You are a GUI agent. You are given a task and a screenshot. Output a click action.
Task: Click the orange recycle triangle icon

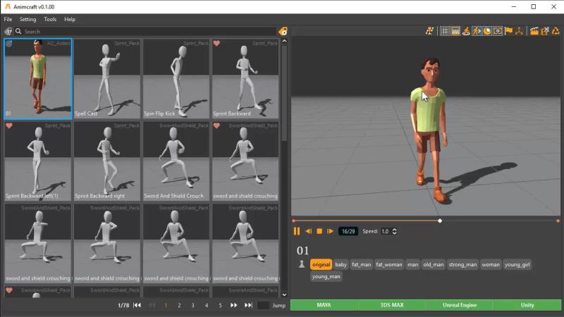point(556,31)
